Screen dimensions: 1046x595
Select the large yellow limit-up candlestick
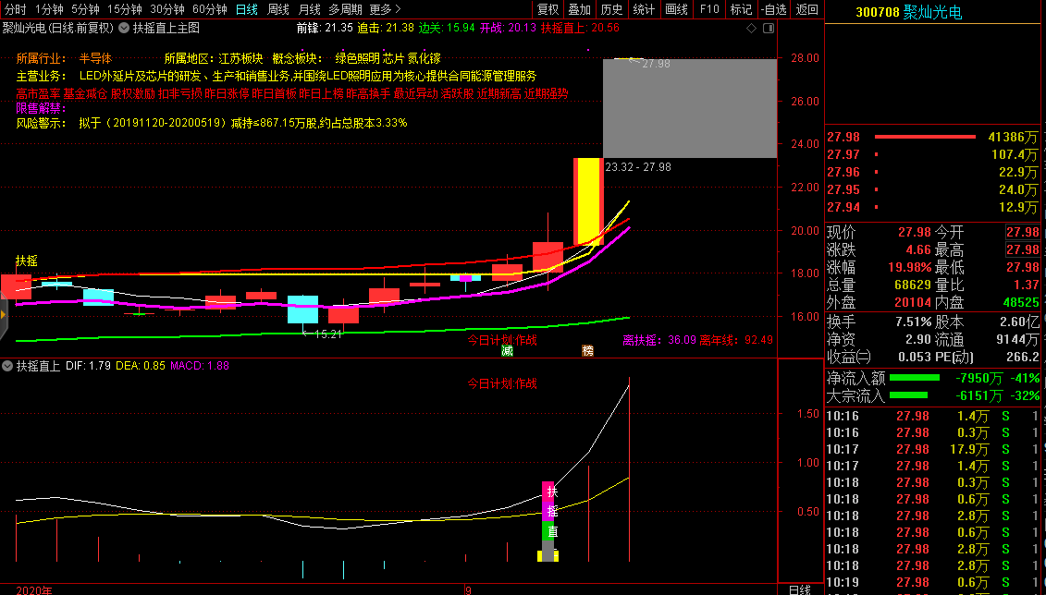pyautogui.click(x=588, y=201)
